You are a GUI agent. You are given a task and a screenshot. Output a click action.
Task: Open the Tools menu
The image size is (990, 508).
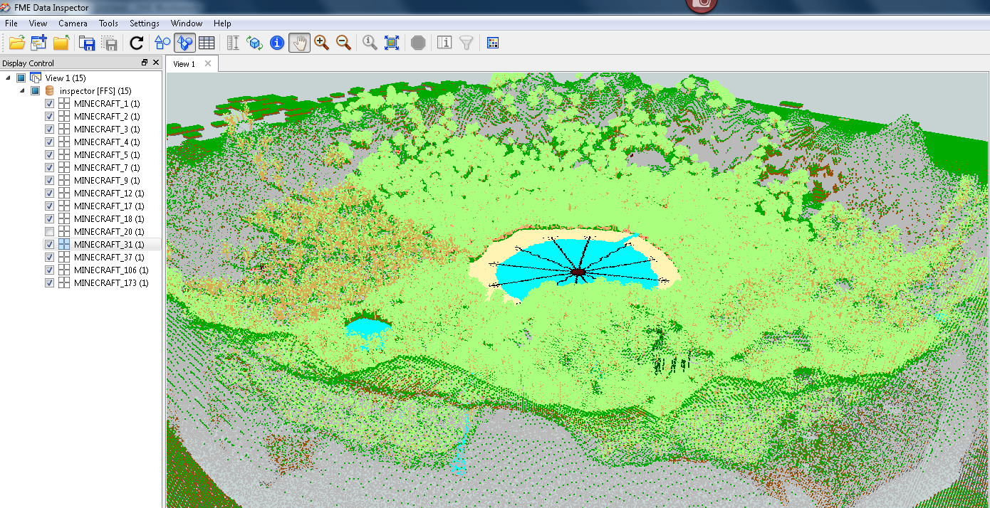tap(108, 23)
